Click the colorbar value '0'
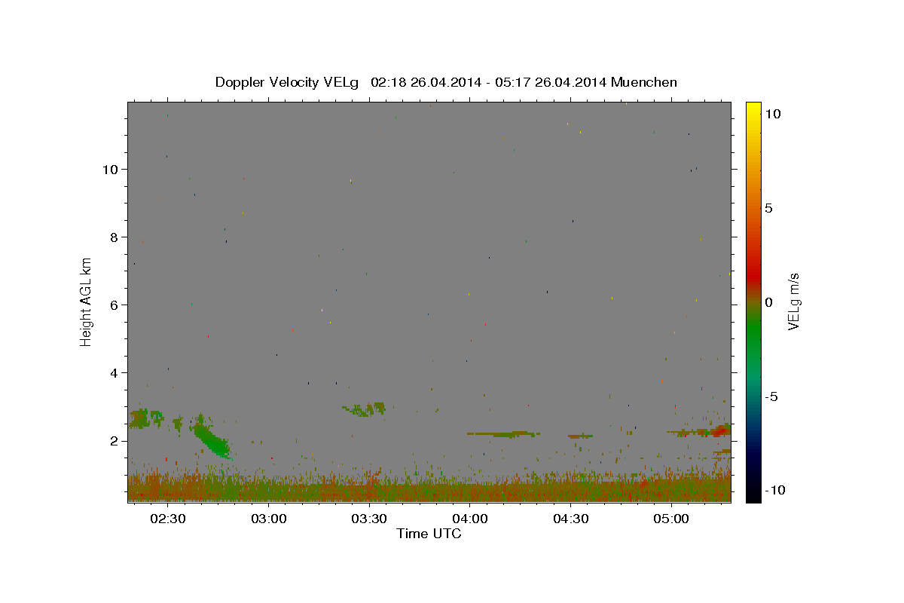The width and height of the screenshot is (904, 603). [x=768, y=302]
